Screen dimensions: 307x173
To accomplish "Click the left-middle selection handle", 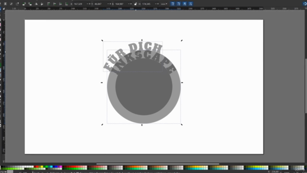I will click(102, 83).
